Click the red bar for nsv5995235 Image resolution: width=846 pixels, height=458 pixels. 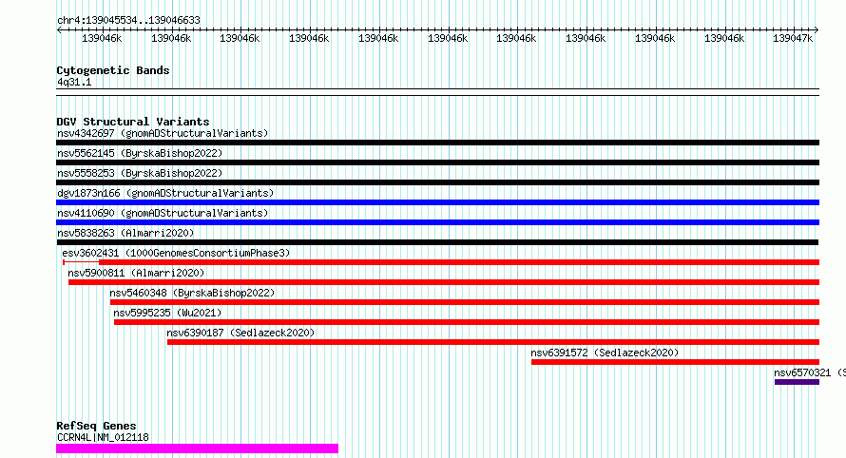pos(467,322)
